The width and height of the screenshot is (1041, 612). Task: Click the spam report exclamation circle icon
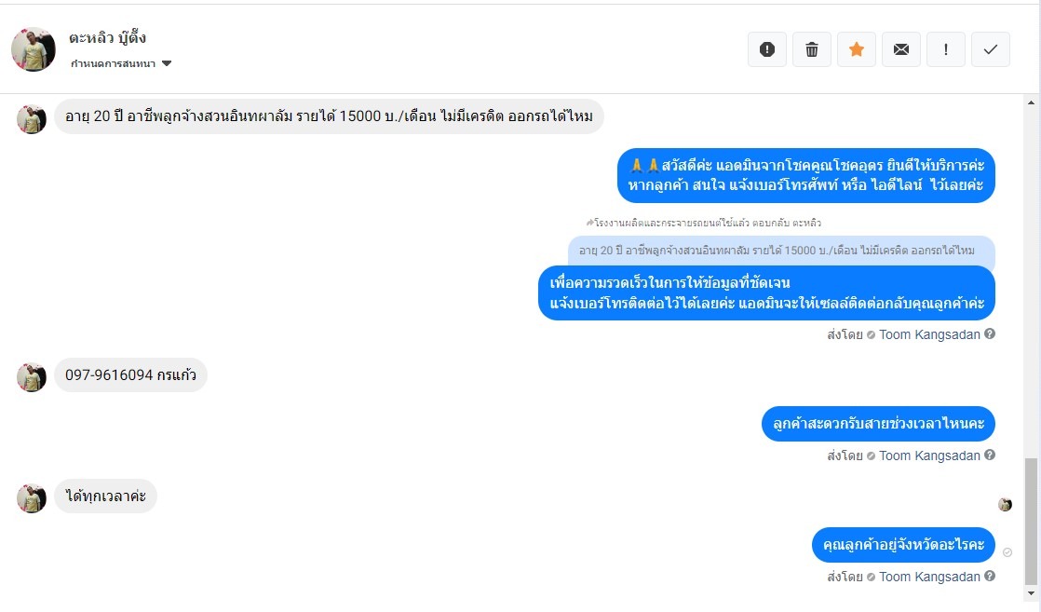pos(767,49)
